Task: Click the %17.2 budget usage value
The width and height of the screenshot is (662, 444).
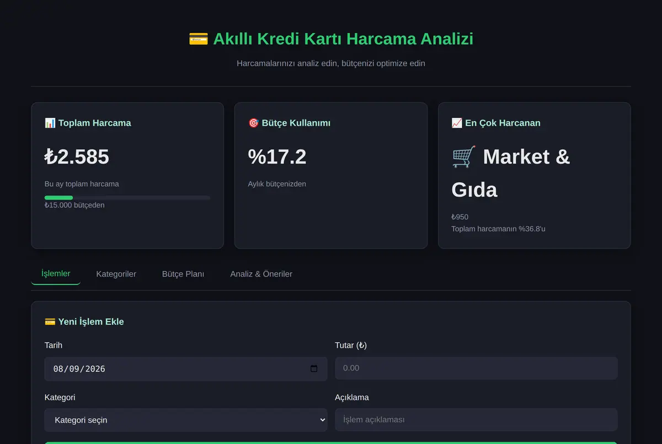Action: coord(277,157)
